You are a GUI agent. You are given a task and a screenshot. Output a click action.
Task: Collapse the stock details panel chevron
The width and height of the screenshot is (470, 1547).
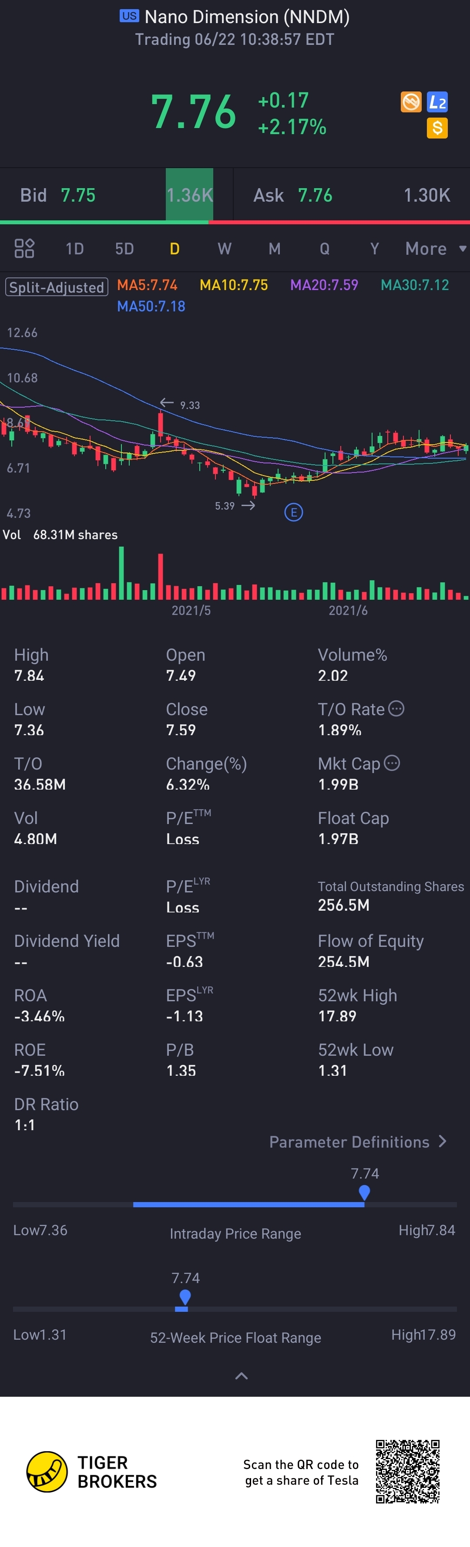pyautogui.click(x=241, y=1376)
